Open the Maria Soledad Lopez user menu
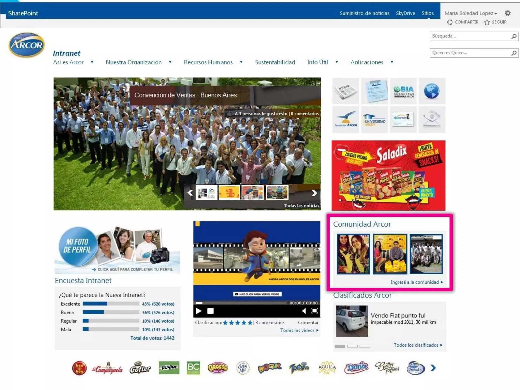Image resolution: width=520 pixels, height=390 pixels. (x=471, y=13)
